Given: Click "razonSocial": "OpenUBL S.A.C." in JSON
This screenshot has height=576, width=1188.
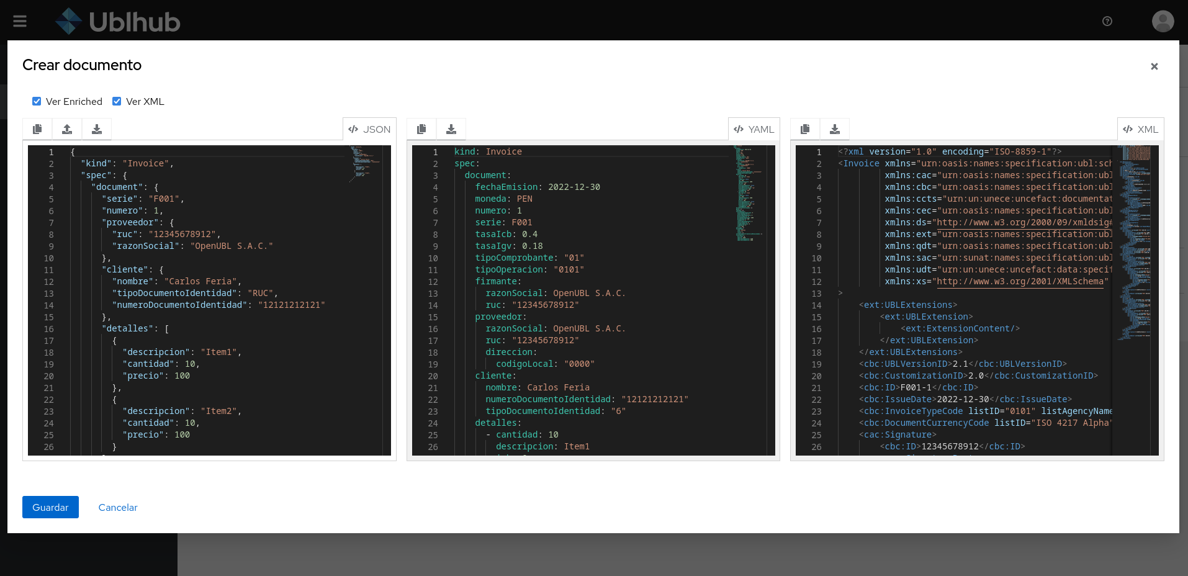Looking at the screenshot, I should pos(192,246).
